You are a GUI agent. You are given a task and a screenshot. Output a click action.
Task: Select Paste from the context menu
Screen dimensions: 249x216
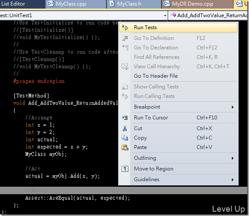click(178, 147)
